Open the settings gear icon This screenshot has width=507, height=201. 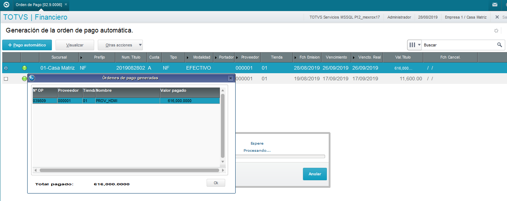(496, 31)
